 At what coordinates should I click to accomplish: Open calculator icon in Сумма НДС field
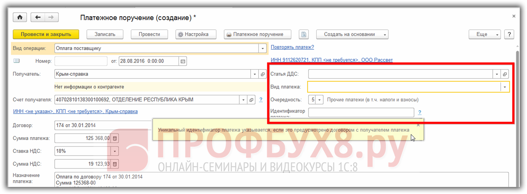pyautogui.click(x=115, y=164)
